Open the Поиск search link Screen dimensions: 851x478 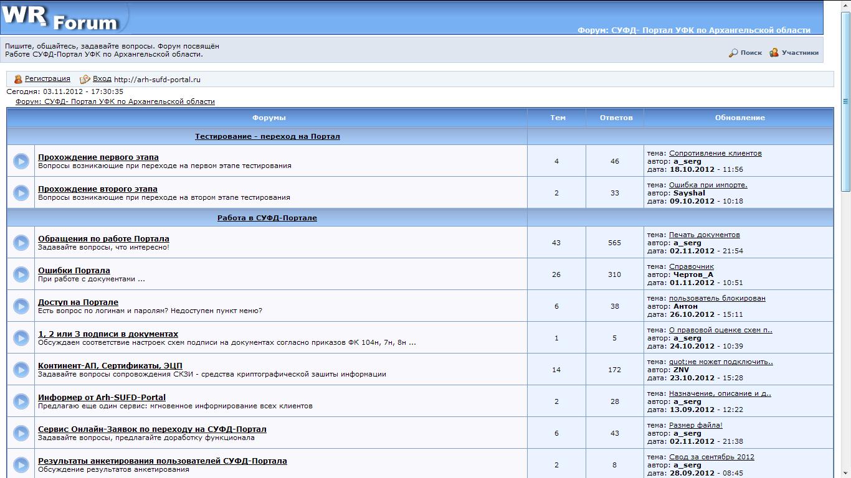(x=751, y=53)
